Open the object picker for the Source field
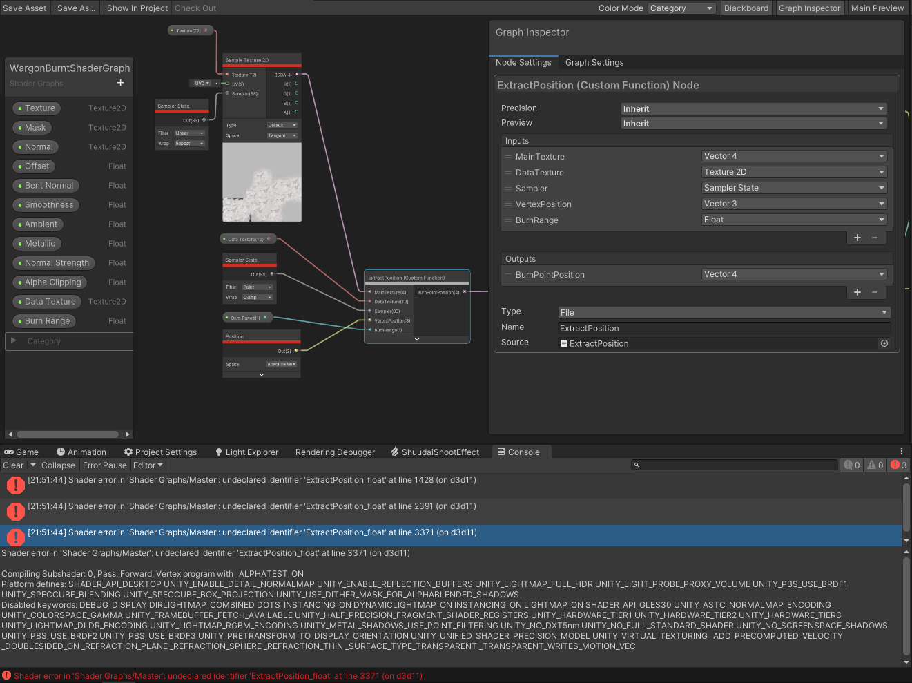912x683 pixels. click(x=884, y=343)
